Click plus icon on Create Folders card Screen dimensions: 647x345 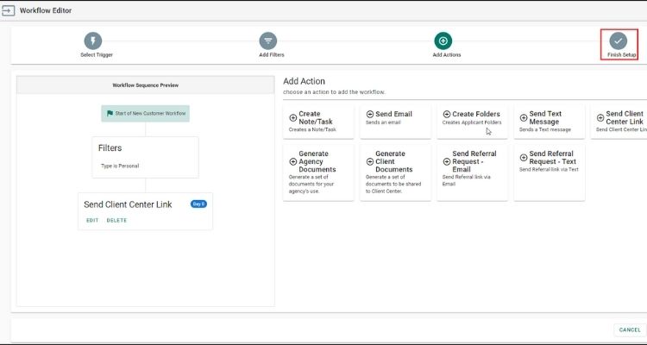click(x=447, y=115)
